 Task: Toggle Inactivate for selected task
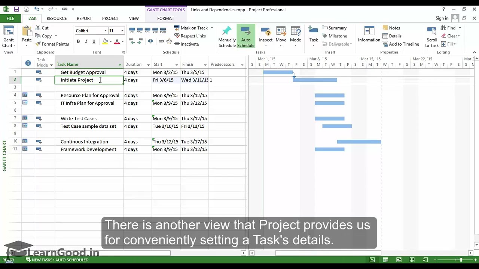click(186, 44)
